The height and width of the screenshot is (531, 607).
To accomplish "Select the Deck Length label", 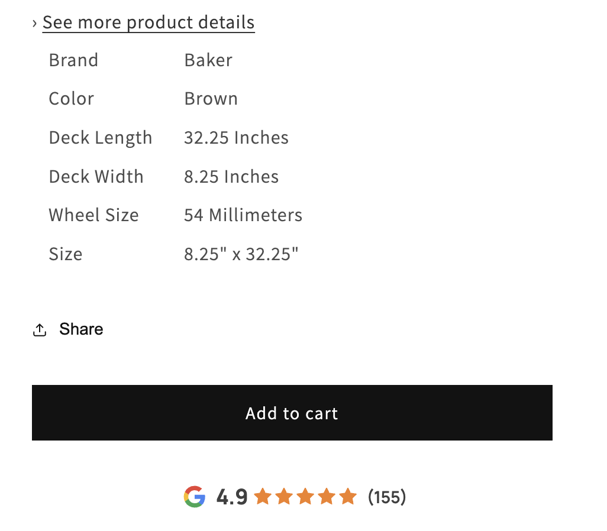I will (100, 138).
